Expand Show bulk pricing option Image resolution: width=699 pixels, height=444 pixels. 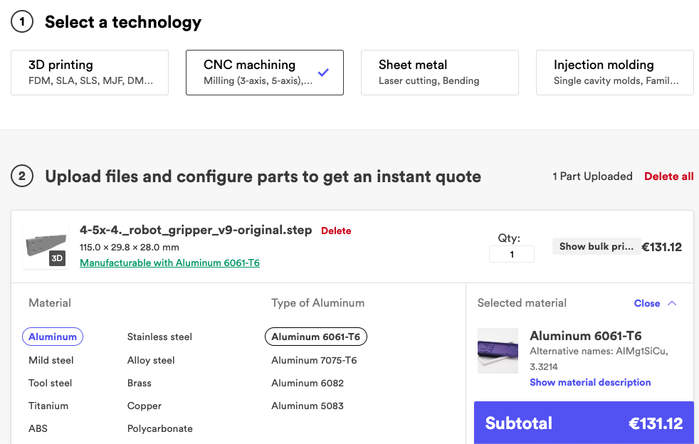click(596, 246)
